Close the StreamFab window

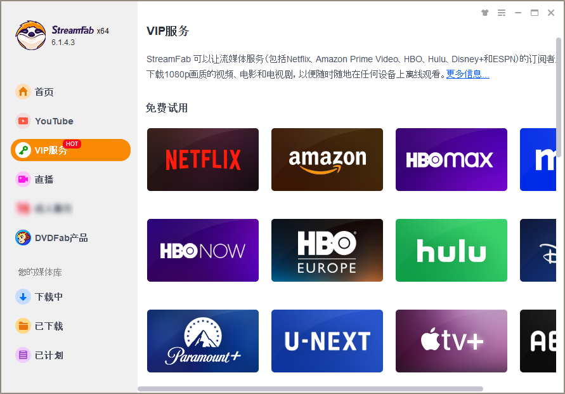[x=551, y=13]
